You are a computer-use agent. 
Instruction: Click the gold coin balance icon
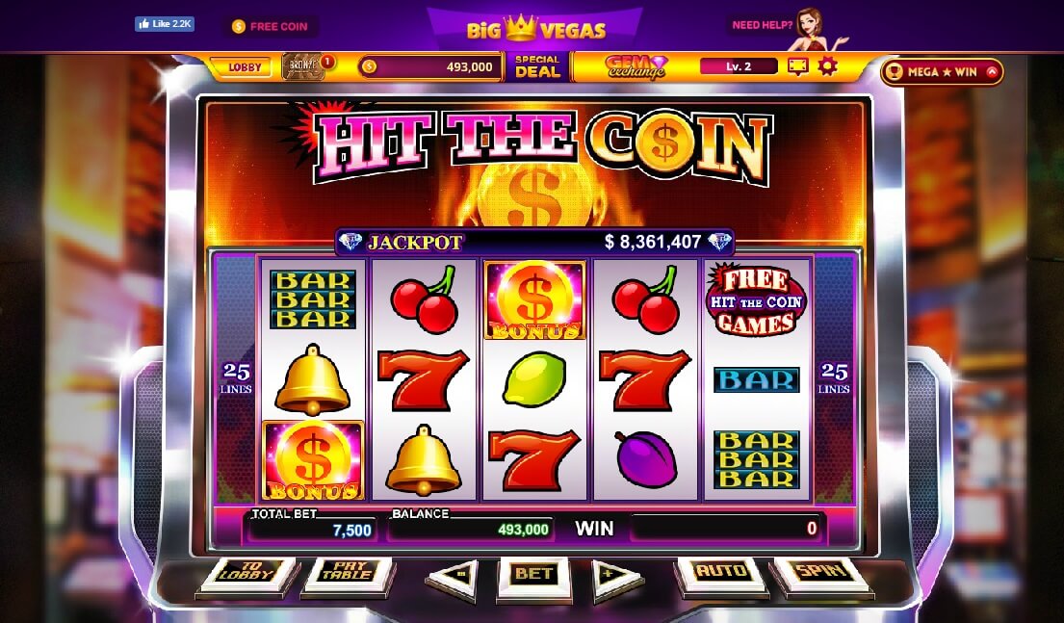369,66
